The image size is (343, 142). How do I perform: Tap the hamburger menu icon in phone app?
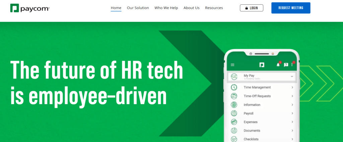(232, 65)
